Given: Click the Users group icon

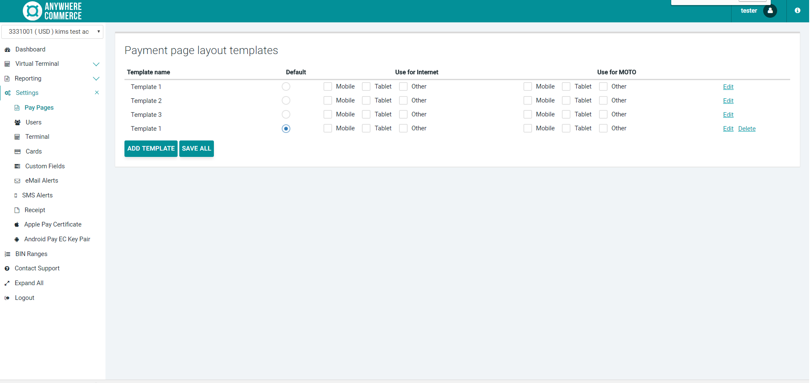Looking at the screenshot, I should coord(18,123).
